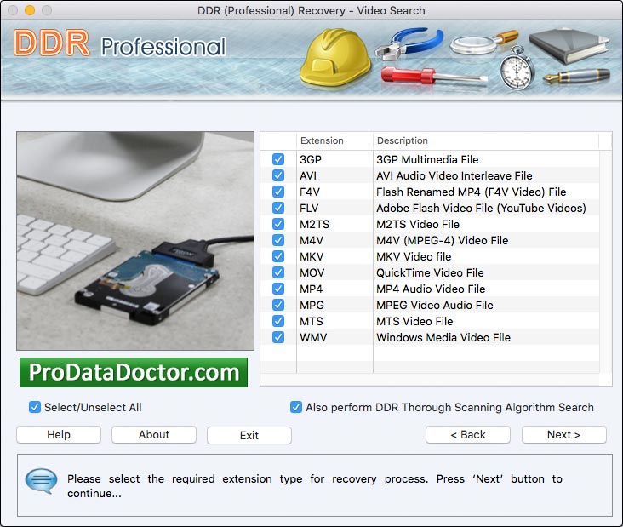Open the ProDataDoctor.com banner link
This screenshot has height=527, width=623.
pyautogui.click(x=134, y=372)
